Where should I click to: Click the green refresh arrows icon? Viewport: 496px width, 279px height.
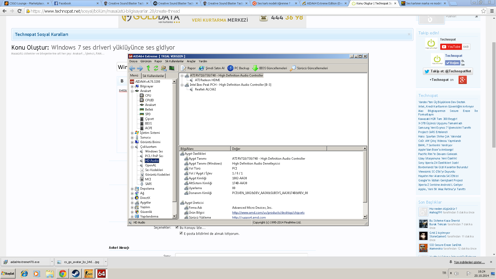[x=156, y=68]
